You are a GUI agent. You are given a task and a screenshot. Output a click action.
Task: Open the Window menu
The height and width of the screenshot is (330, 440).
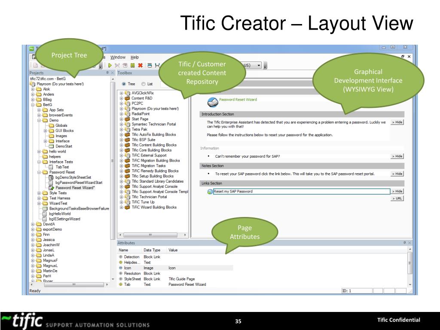coord(117,57)
